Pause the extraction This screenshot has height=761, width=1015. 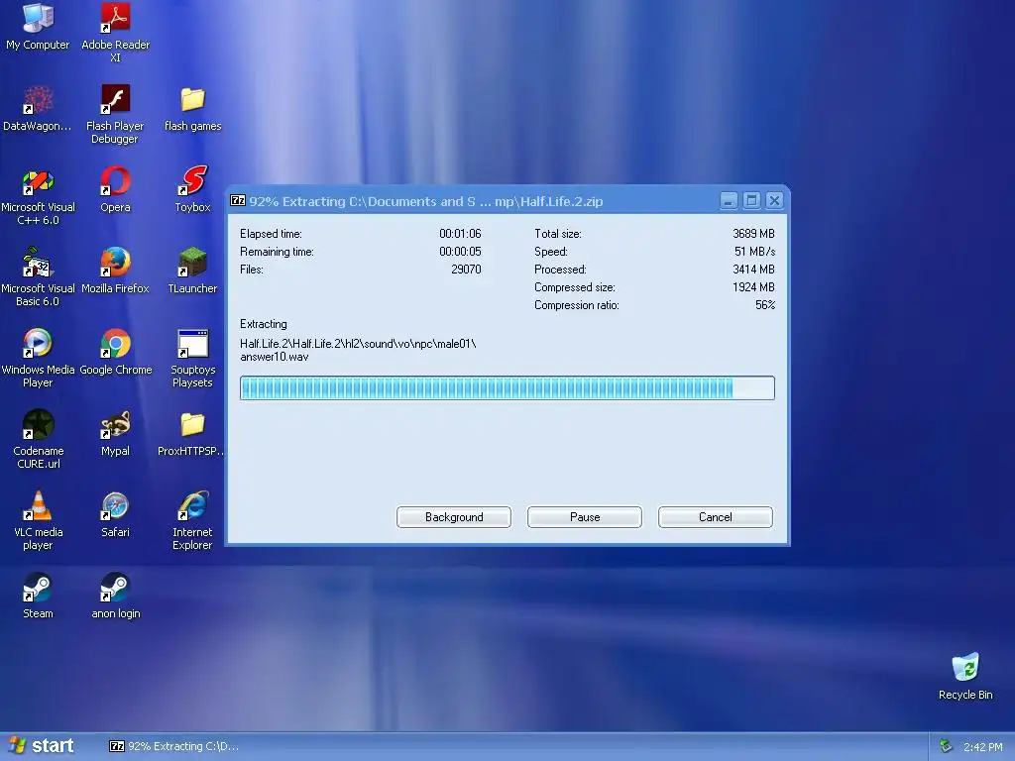pos(585,517)
